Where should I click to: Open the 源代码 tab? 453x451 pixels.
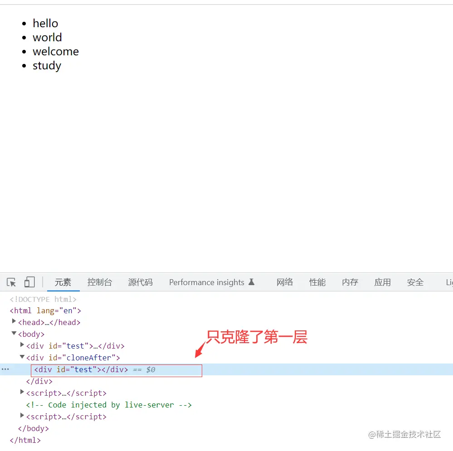pyautogui.click(x=141, y=282)
